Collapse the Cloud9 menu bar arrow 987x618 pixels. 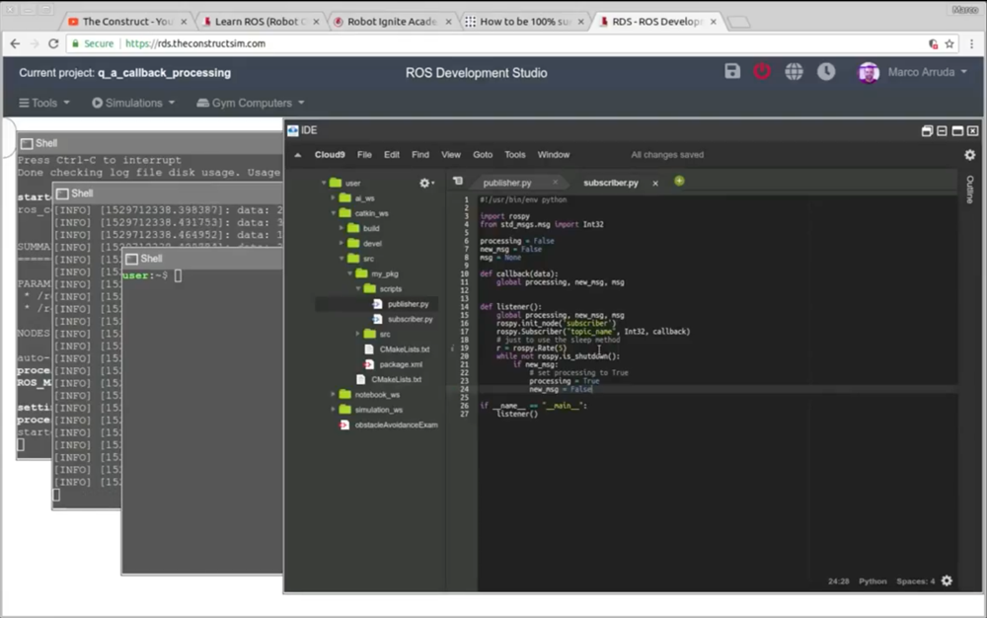(x=298, y=155)
